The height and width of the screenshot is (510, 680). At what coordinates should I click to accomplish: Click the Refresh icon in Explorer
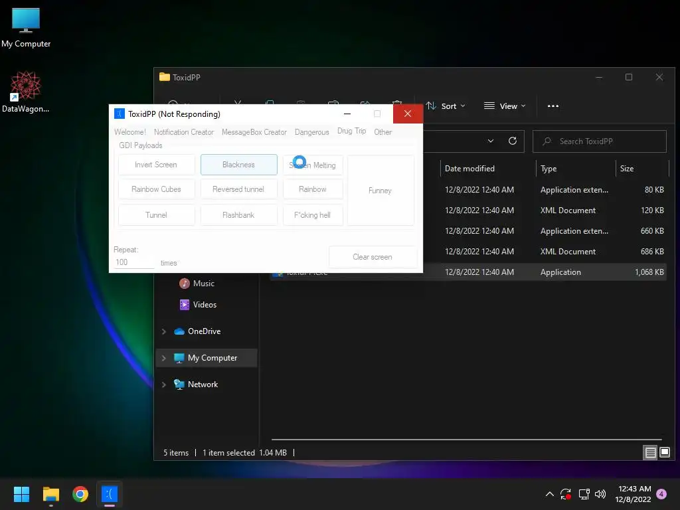[513, 141]
